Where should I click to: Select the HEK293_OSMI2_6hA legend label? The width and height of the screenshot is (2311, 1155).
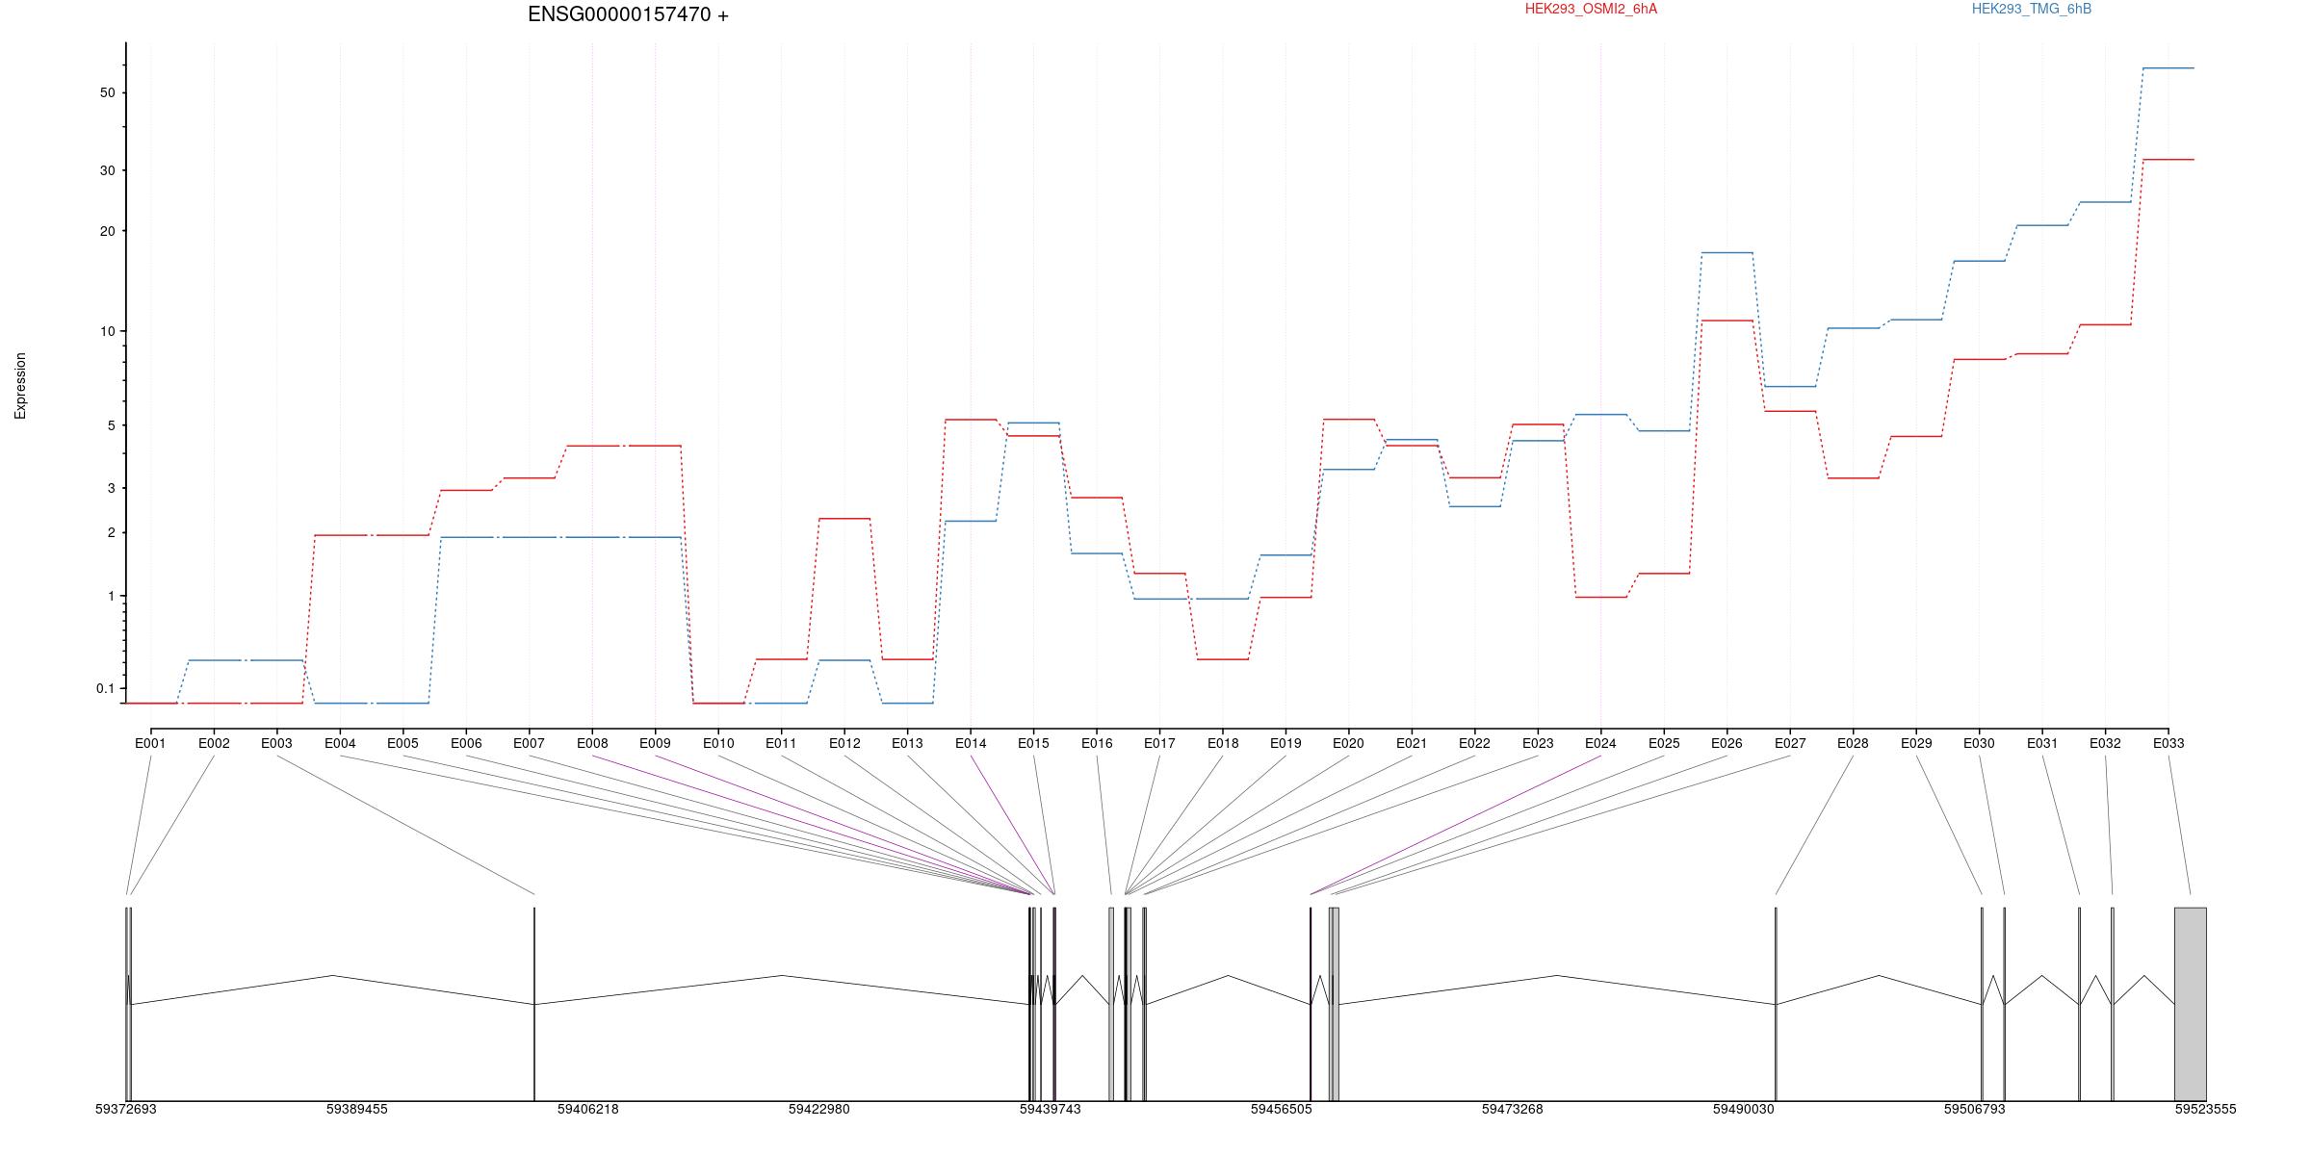point(1591,9)
